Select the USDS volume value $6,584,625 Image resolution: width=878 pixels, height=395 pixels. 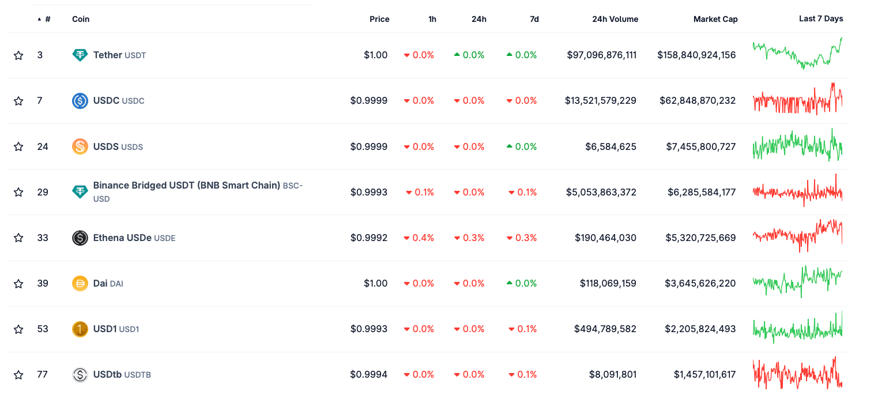click(611, 146)
